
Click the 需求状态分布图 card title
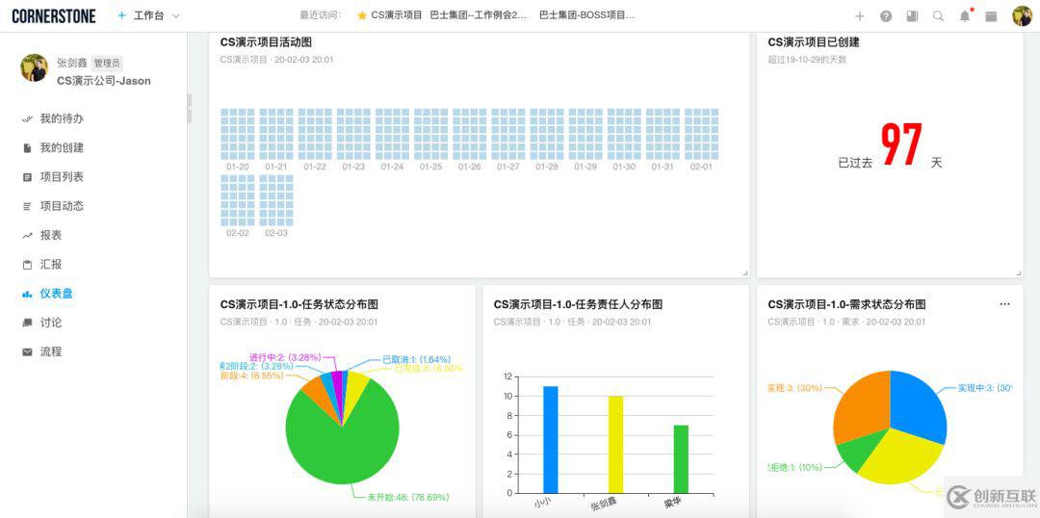click(847, 304)
